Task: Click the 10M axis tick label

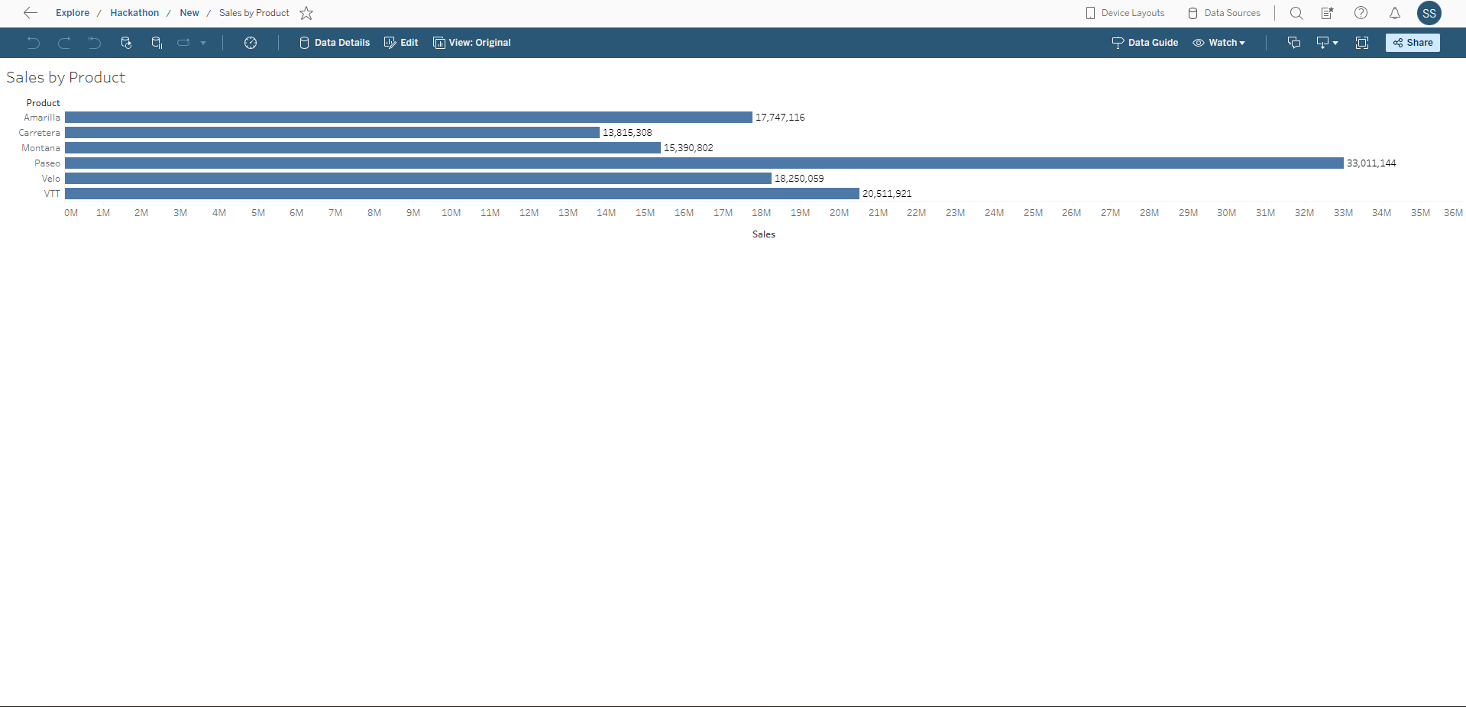Action: point(451,213)
